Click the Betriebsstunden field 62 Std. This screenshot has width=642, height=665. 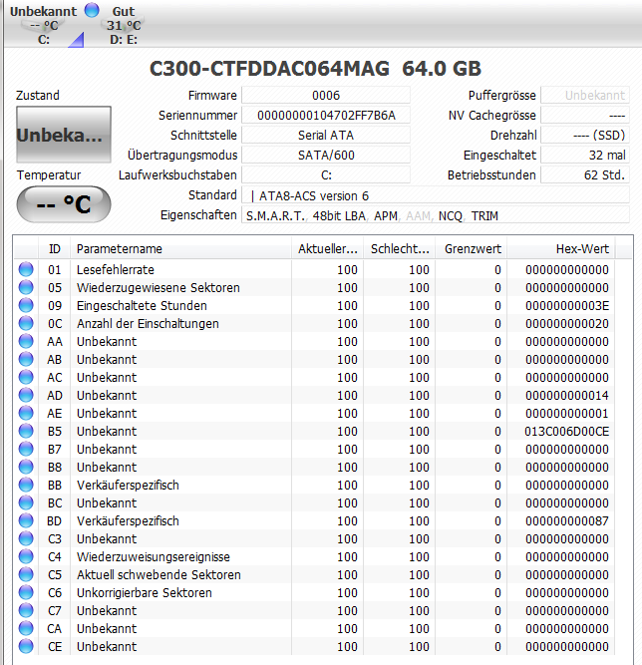pos(585,174)
